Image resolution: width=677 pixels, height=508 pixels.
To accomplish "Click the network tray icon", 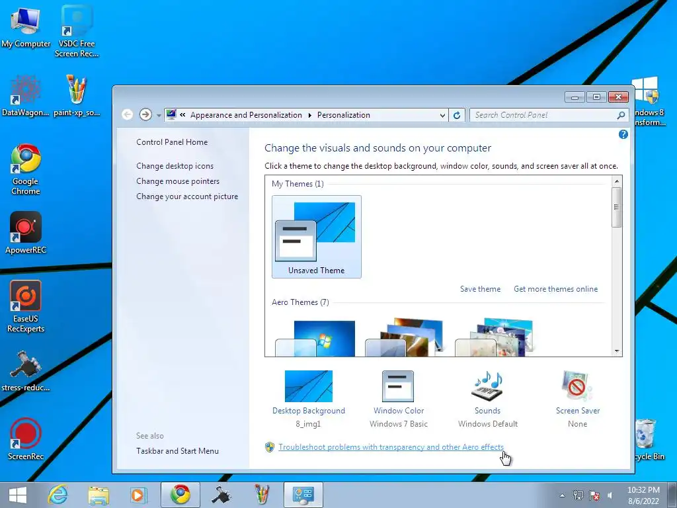I will 578,495.
